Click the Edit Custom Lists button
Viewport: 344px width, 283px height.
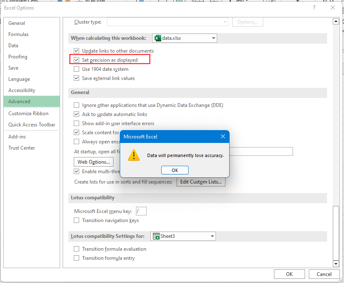tap(201, 182)
